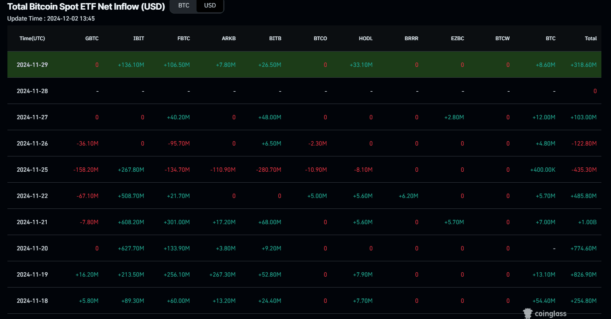Click the +40.20M FBTC value
The height and width of the screenshot is (319, 611).
coord(178,117)
